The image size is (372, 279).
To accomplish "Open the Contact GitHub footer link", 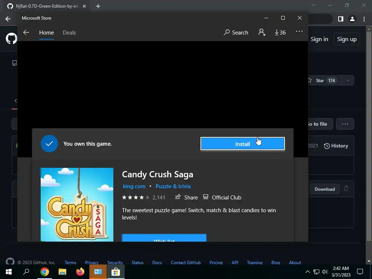I will pyautogui.click(x=186, y=262).
